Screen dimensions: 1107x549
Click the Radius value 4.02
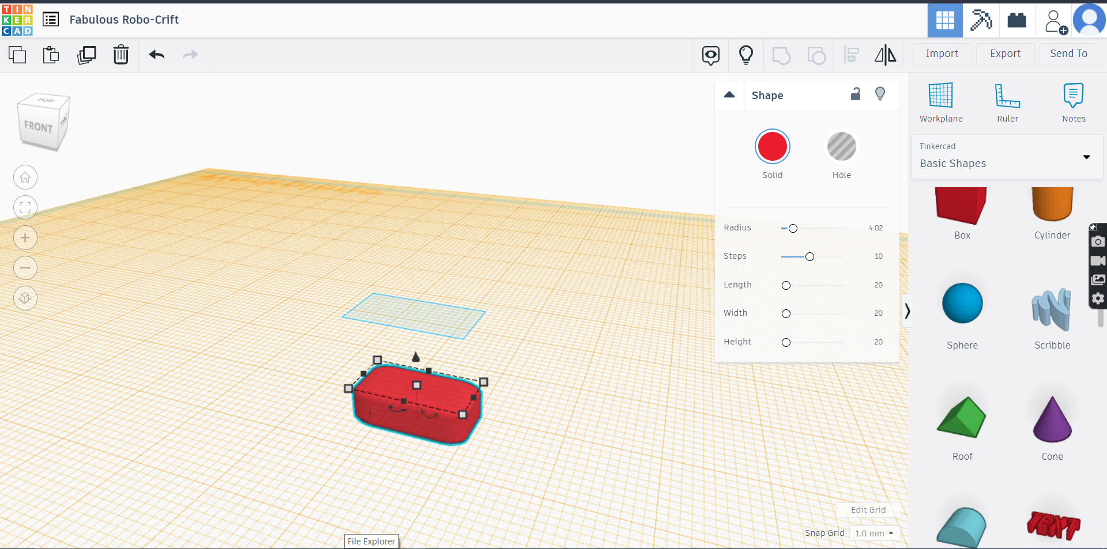pyautogui.click(x=876, y=228)
